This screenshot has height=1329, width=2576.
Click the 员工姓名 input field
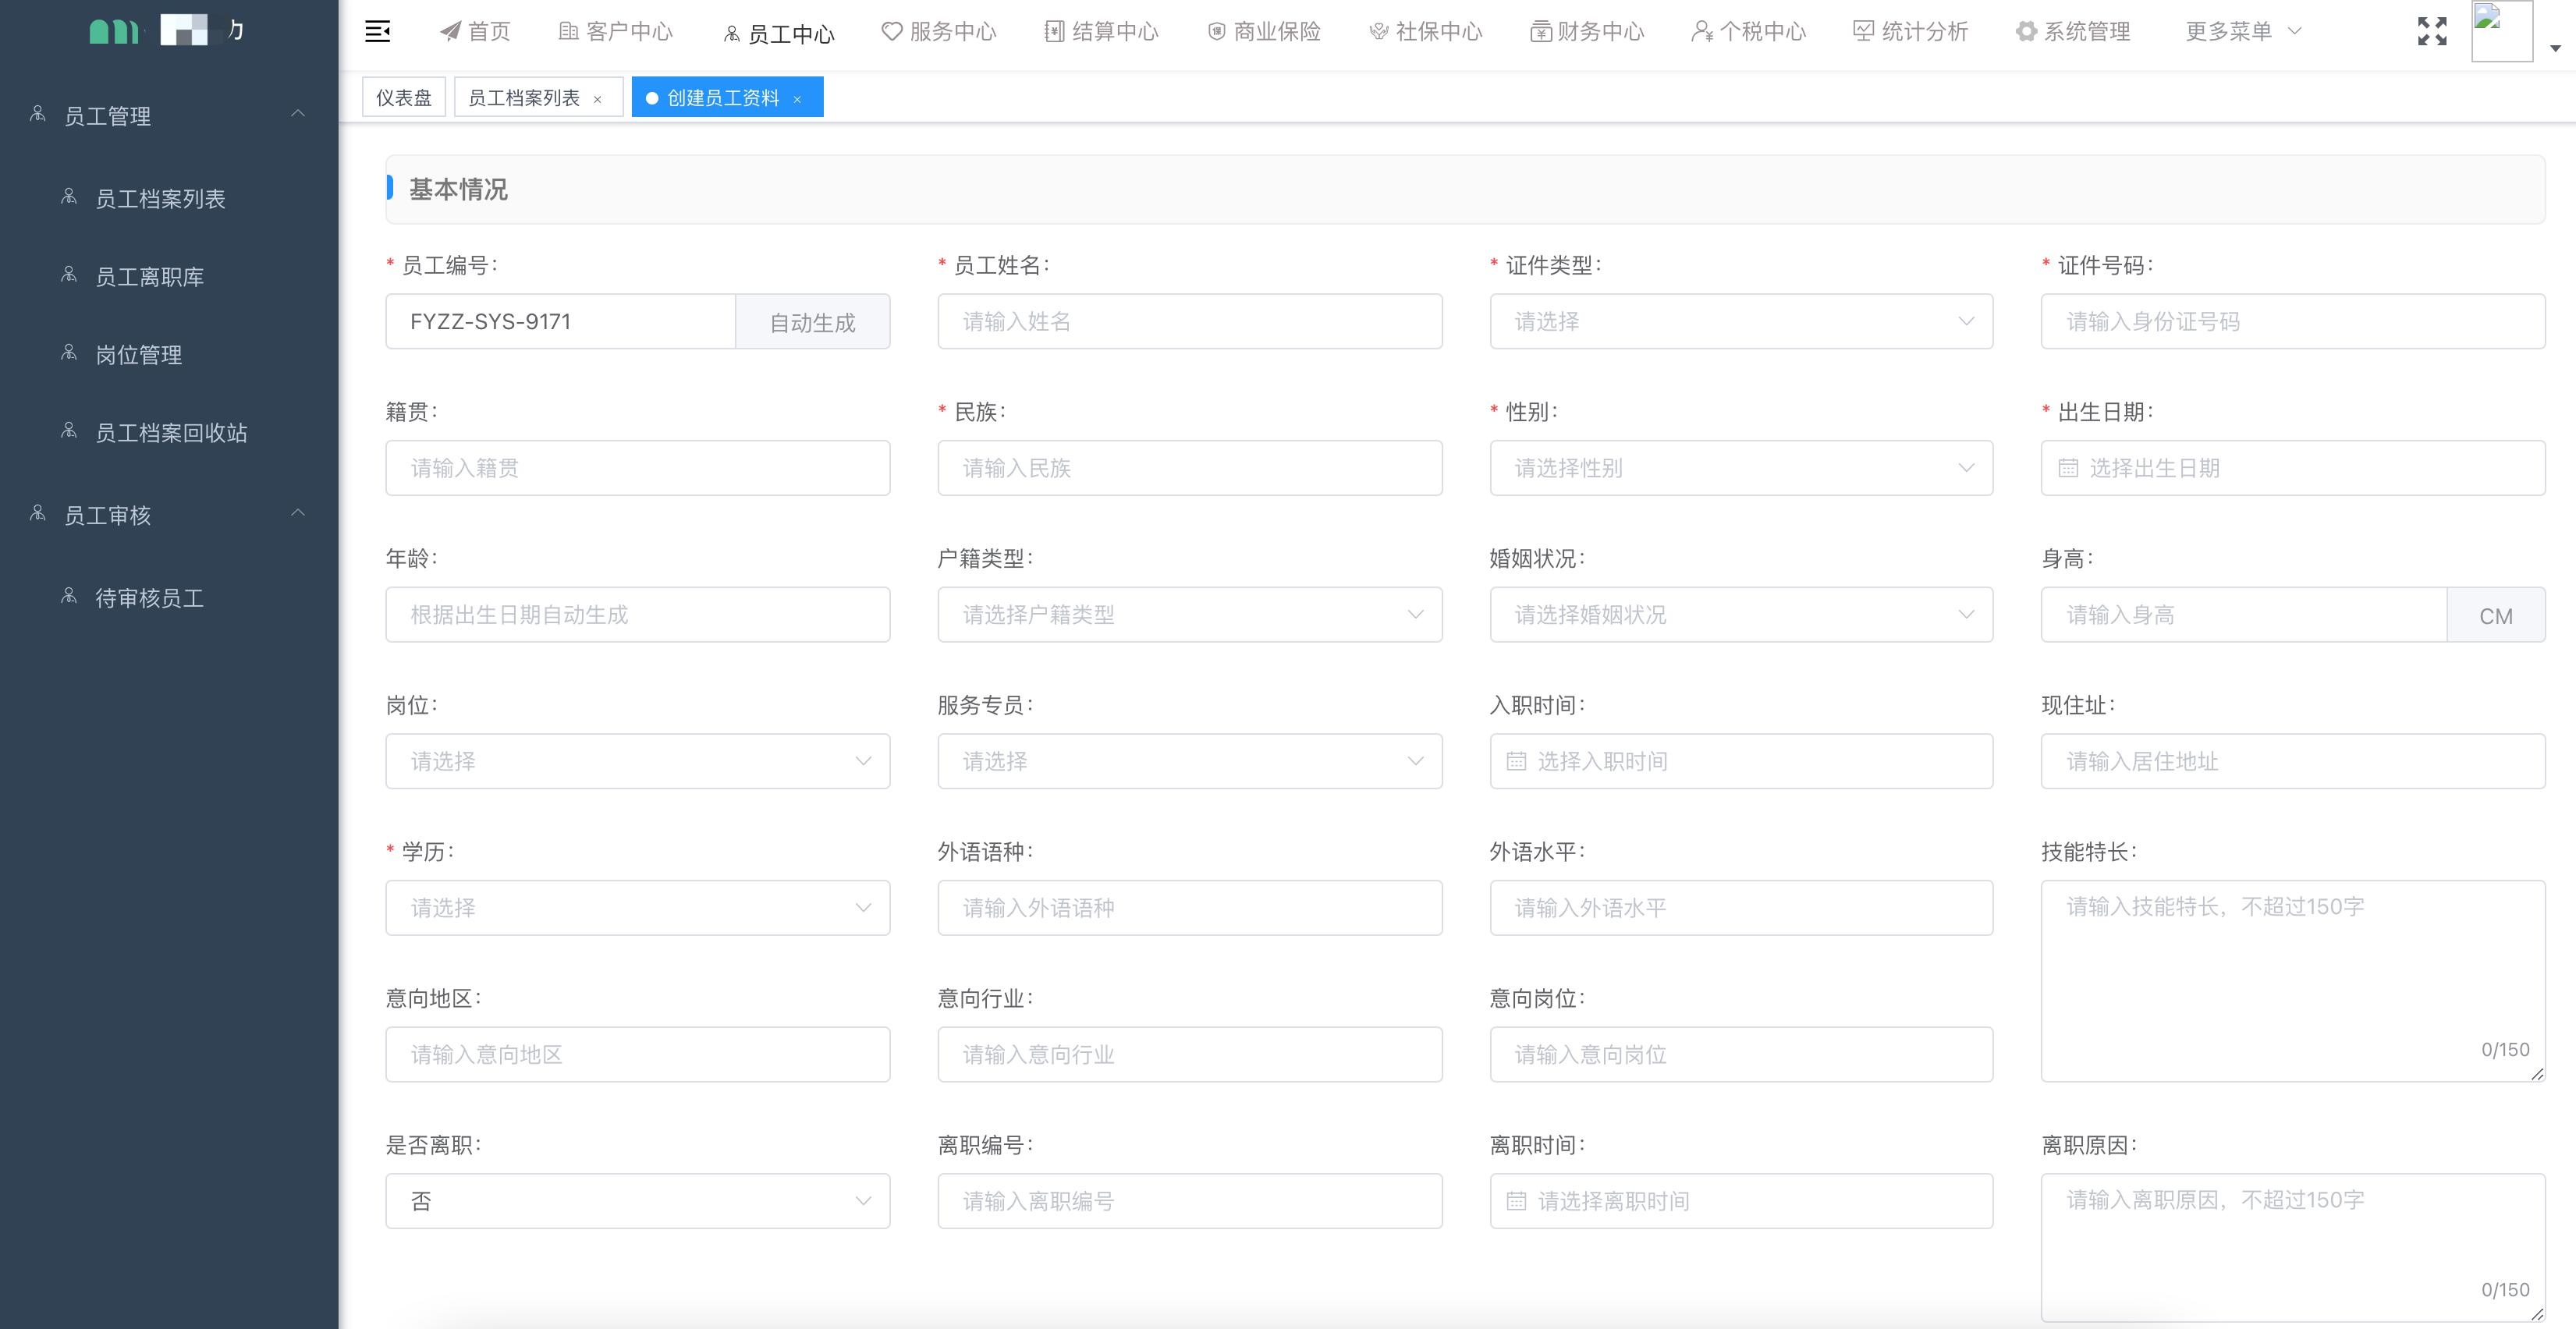pos(1189,321)
